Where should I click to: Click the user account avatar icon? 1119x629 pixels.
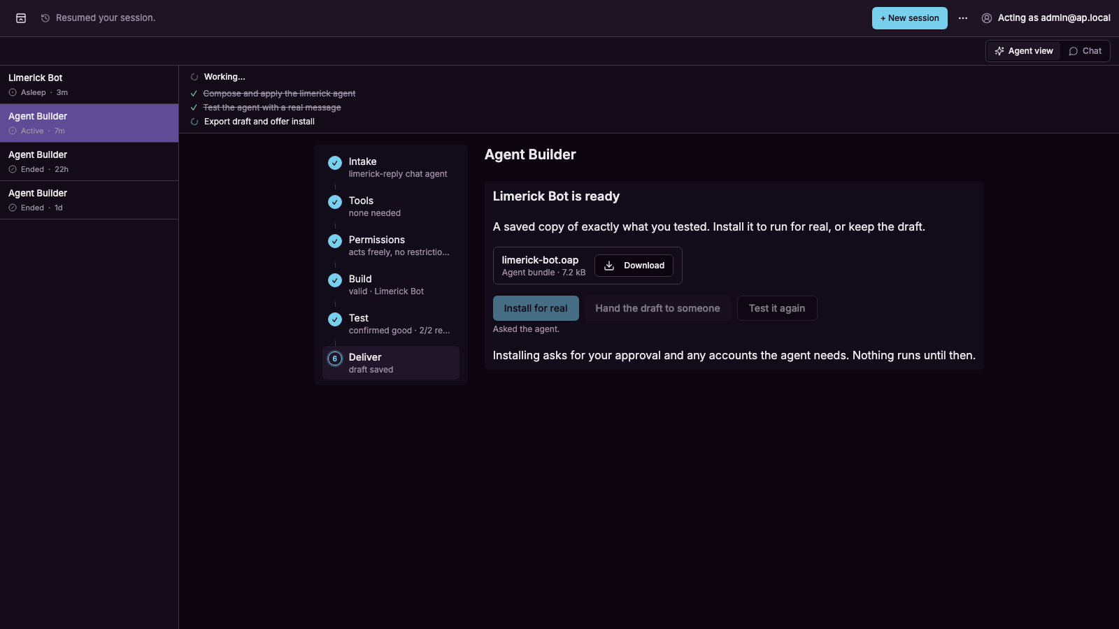click(x=987, y=18)
